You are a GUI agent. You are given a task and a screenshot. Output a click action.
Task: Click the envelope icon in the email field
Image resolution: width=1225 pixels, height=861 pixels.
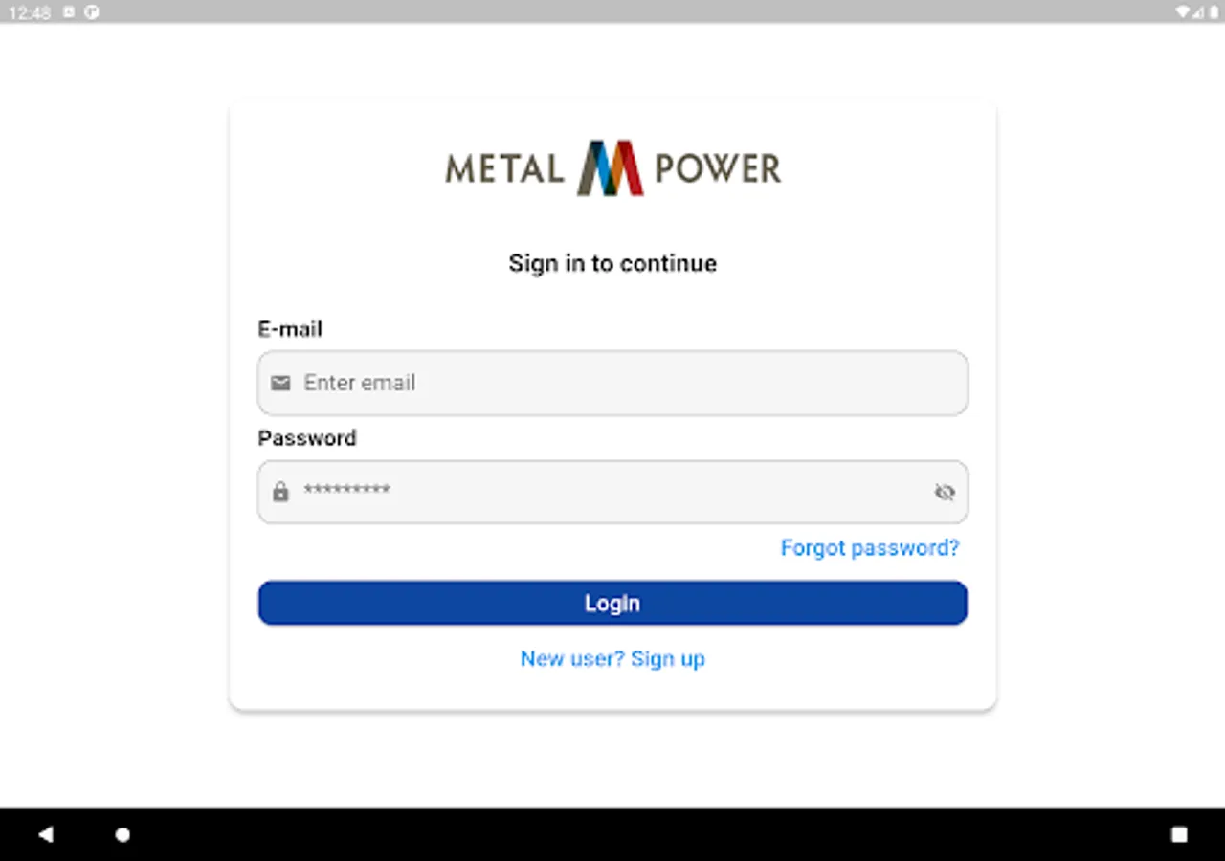[280, 384]
